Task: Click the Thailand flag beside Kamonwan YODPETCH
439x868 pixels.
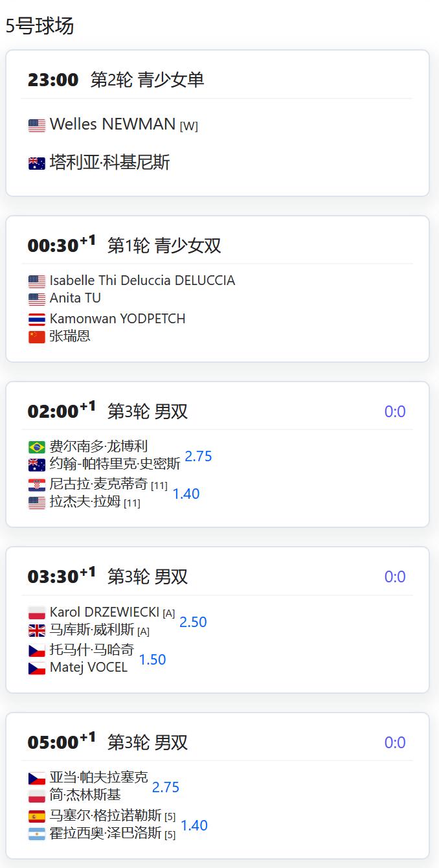Action: coord(37,319)
